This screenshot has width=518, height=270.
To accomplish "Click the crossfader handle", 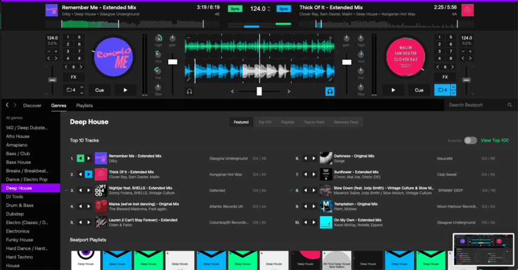I will tap(260, 91).
